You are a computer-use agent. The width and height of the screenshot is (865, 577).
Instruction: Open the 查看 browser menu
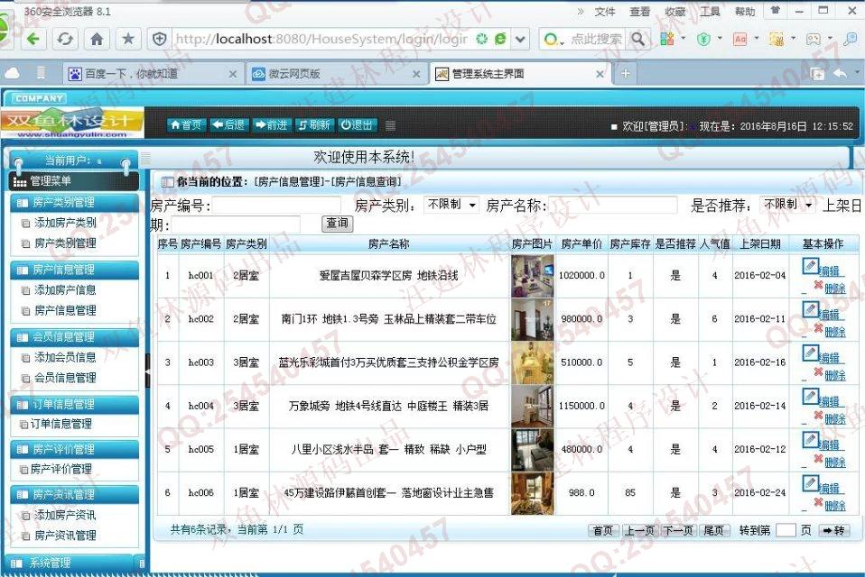[x=639, y=12]
